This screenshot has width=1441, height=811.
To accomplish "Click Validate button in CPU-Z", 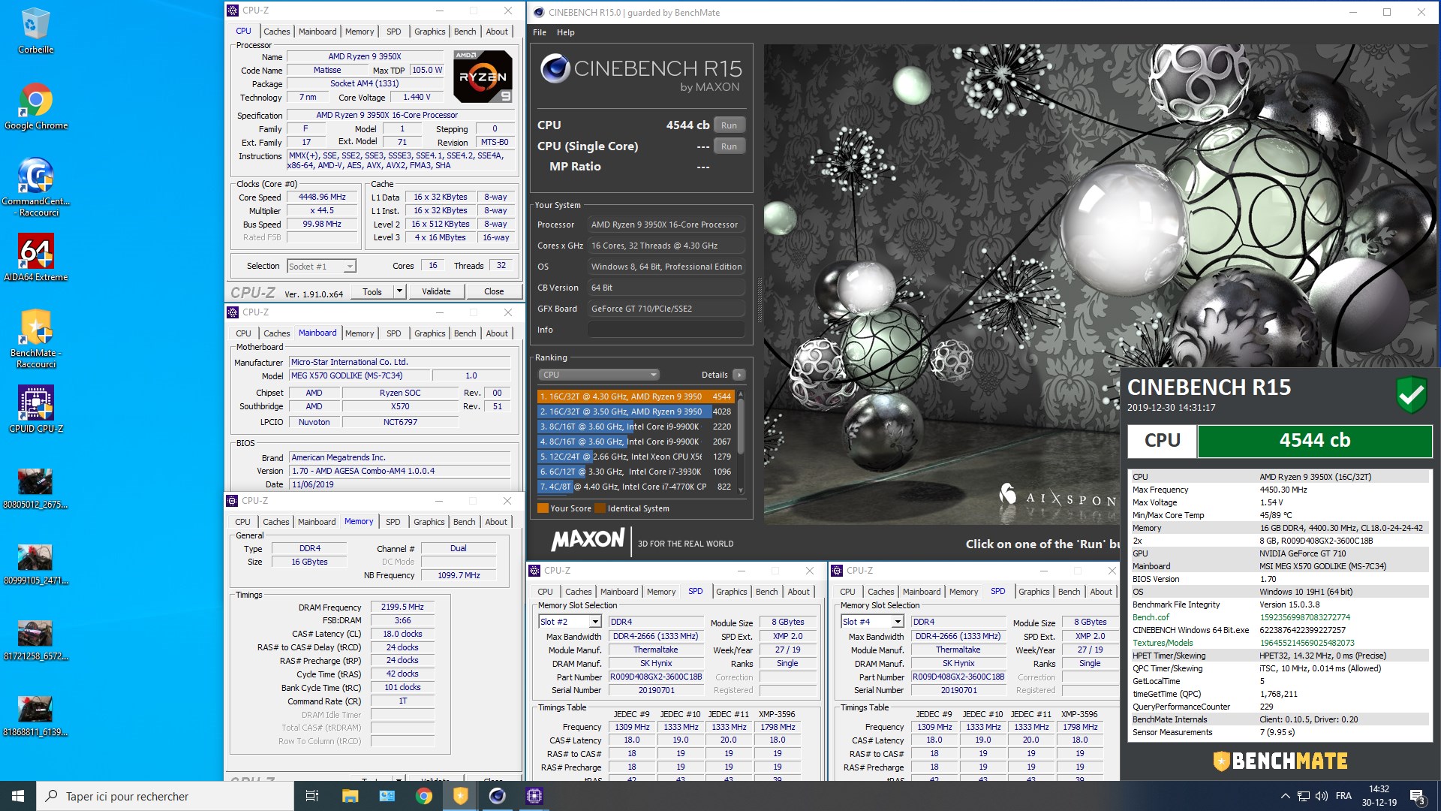I will pos(436,291).
